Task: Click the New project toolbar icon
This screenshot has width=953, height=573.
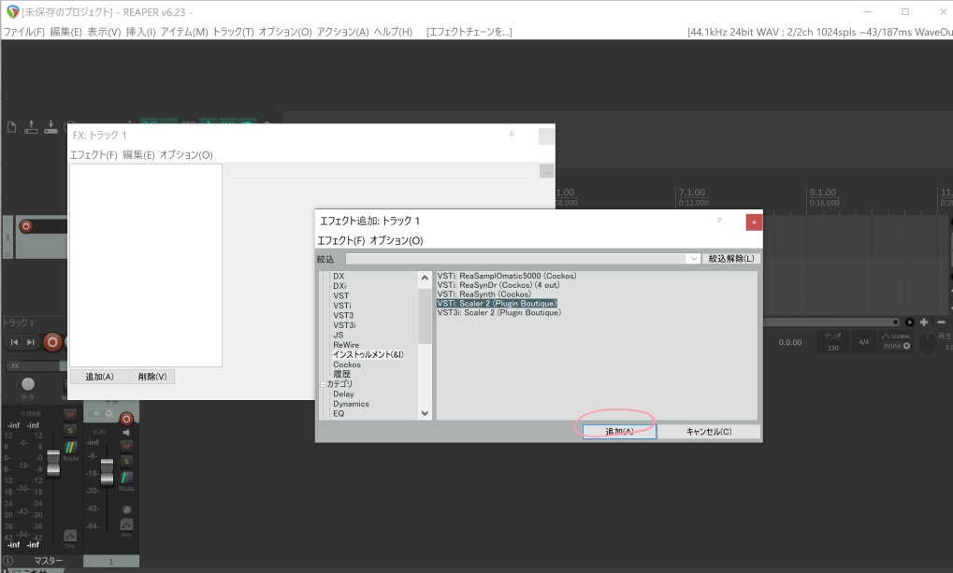Action: 11,127
